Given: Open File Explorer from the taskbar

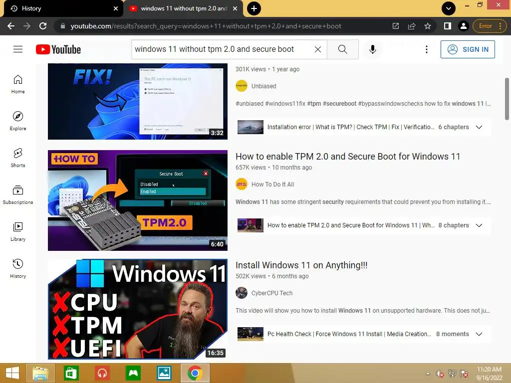Looking at the screenshot, I should click(x=40, y=373).
